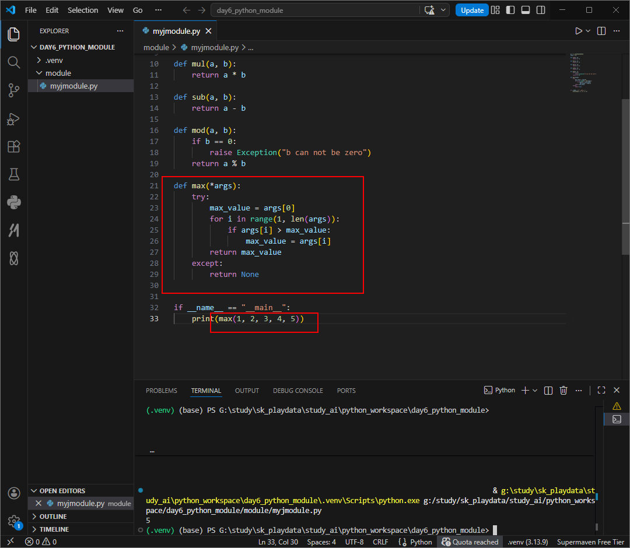
Task: Click the editor minimap preview
Action: (x=583, y=73)
